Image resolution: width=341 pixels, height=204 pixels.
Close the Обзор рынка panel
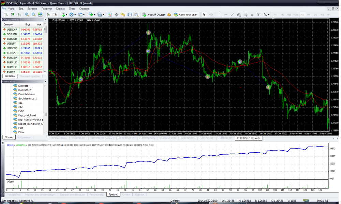[45, 20]
